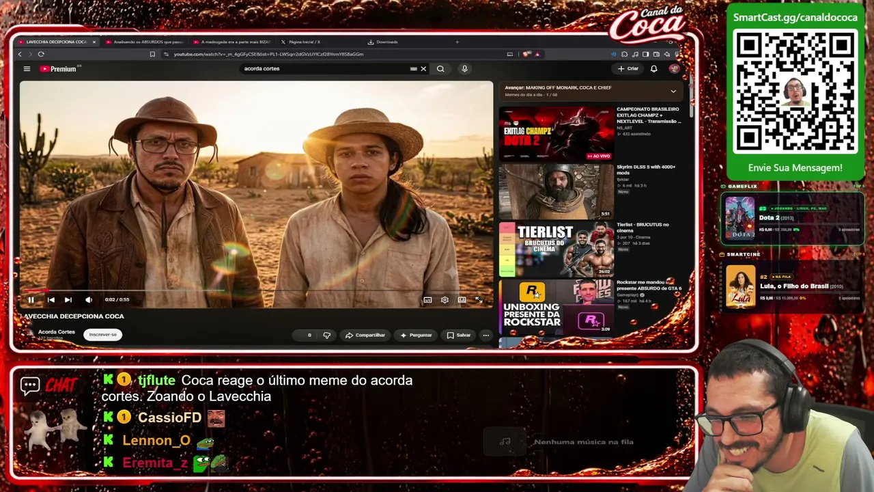Switch to the 'LAVECCHIA DECEPCIONA COCA' tab
This screenshot has height=492, width=874.
57,42
